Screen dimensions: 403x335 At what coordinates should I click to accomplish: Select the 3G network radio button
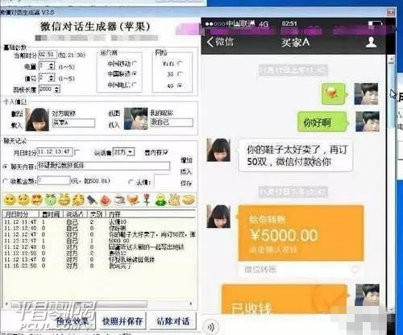180,74
